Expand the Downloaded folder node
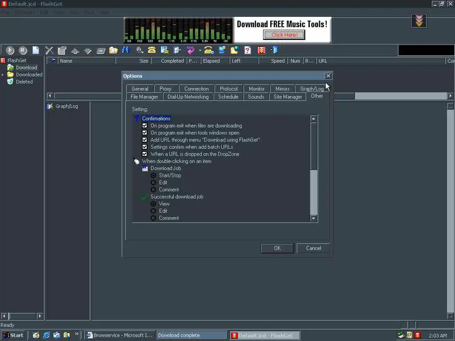This screenshot has height=341, width=455. 3,75
